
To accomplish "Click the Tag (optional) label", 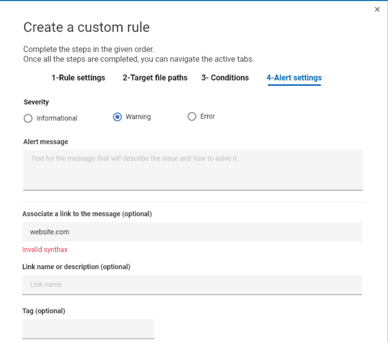I will point(44,311).
